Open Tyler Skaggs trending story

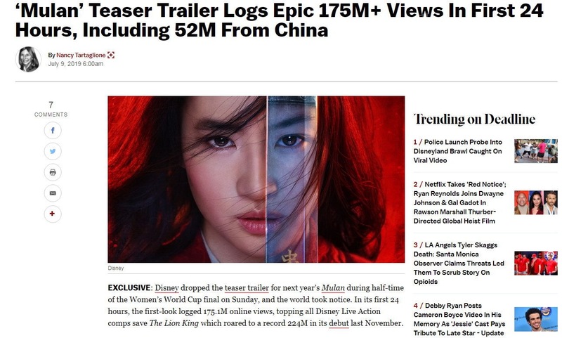point(459,263)
